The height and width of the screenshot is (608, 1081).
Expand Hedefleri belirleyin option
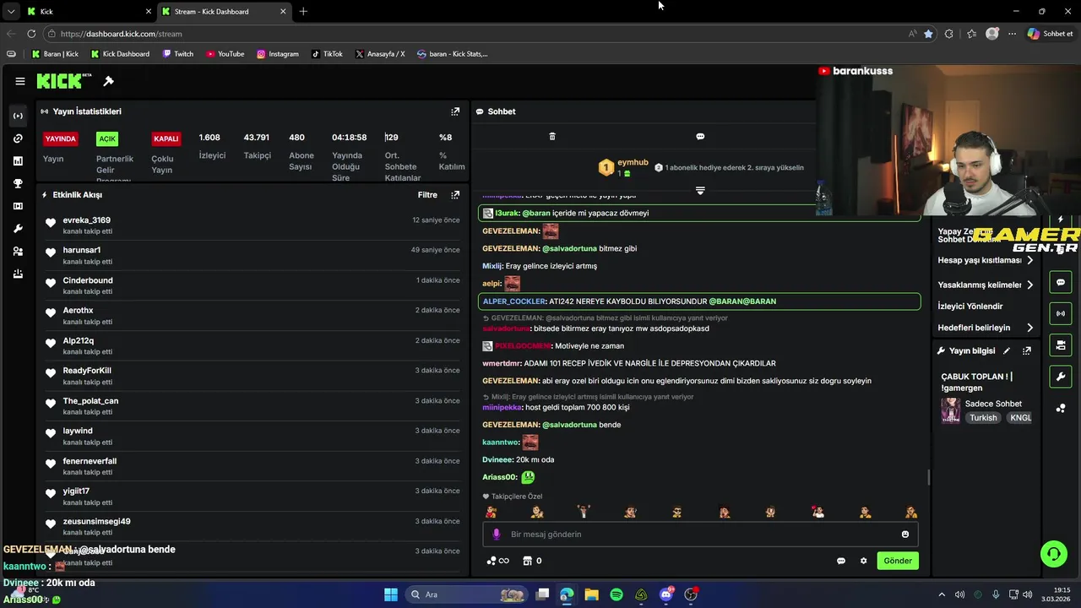click(x=986, y=328)
